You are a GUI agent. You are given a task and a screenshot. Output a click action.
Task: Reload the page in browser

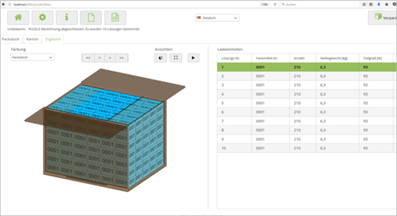[x=275, y=4]
